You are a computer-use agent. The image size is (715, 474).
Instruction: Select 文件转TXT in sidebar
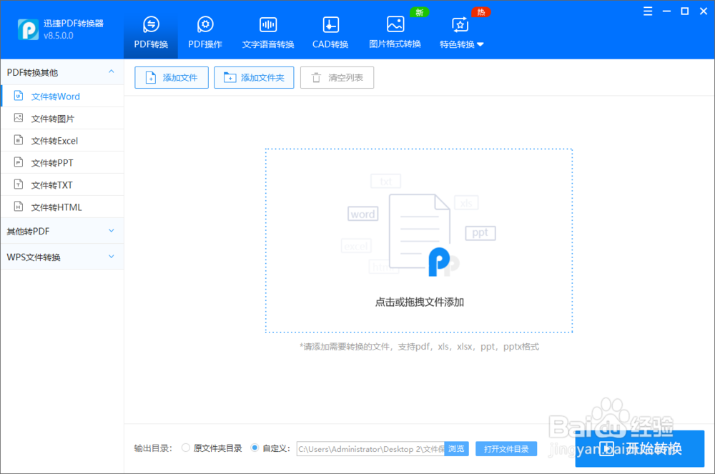(x=62, y=185)
